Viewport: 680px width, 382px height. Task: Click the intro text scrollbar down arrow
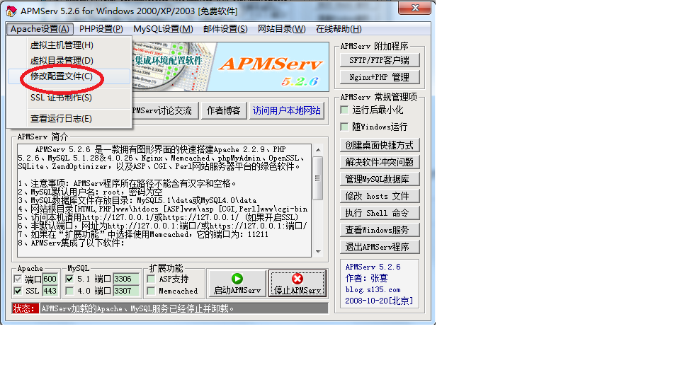pyautogui.click(x=318, y=252)
